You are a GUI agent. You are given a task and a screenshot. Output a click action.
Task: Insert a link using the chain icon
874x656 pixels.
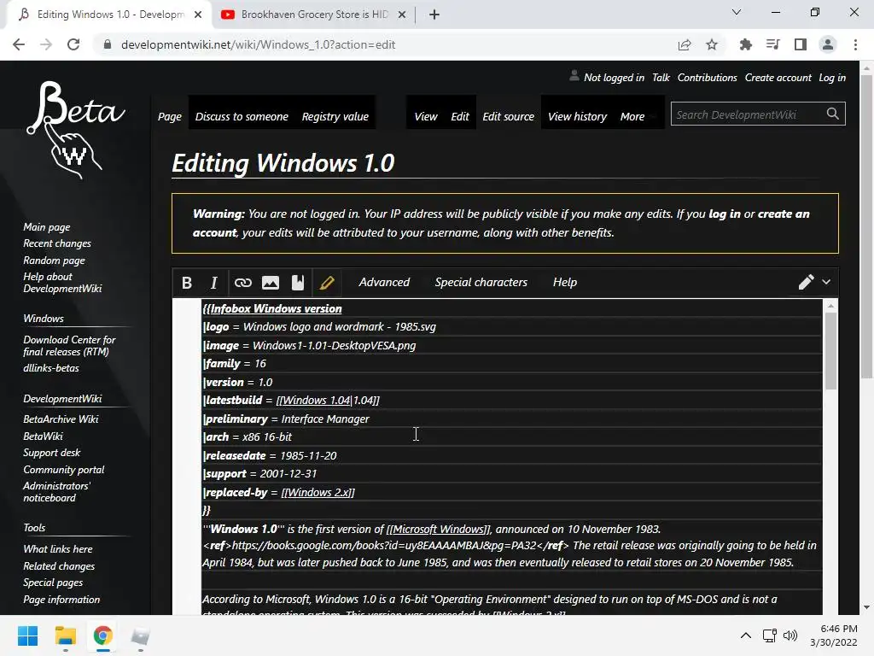pos(242,283)
